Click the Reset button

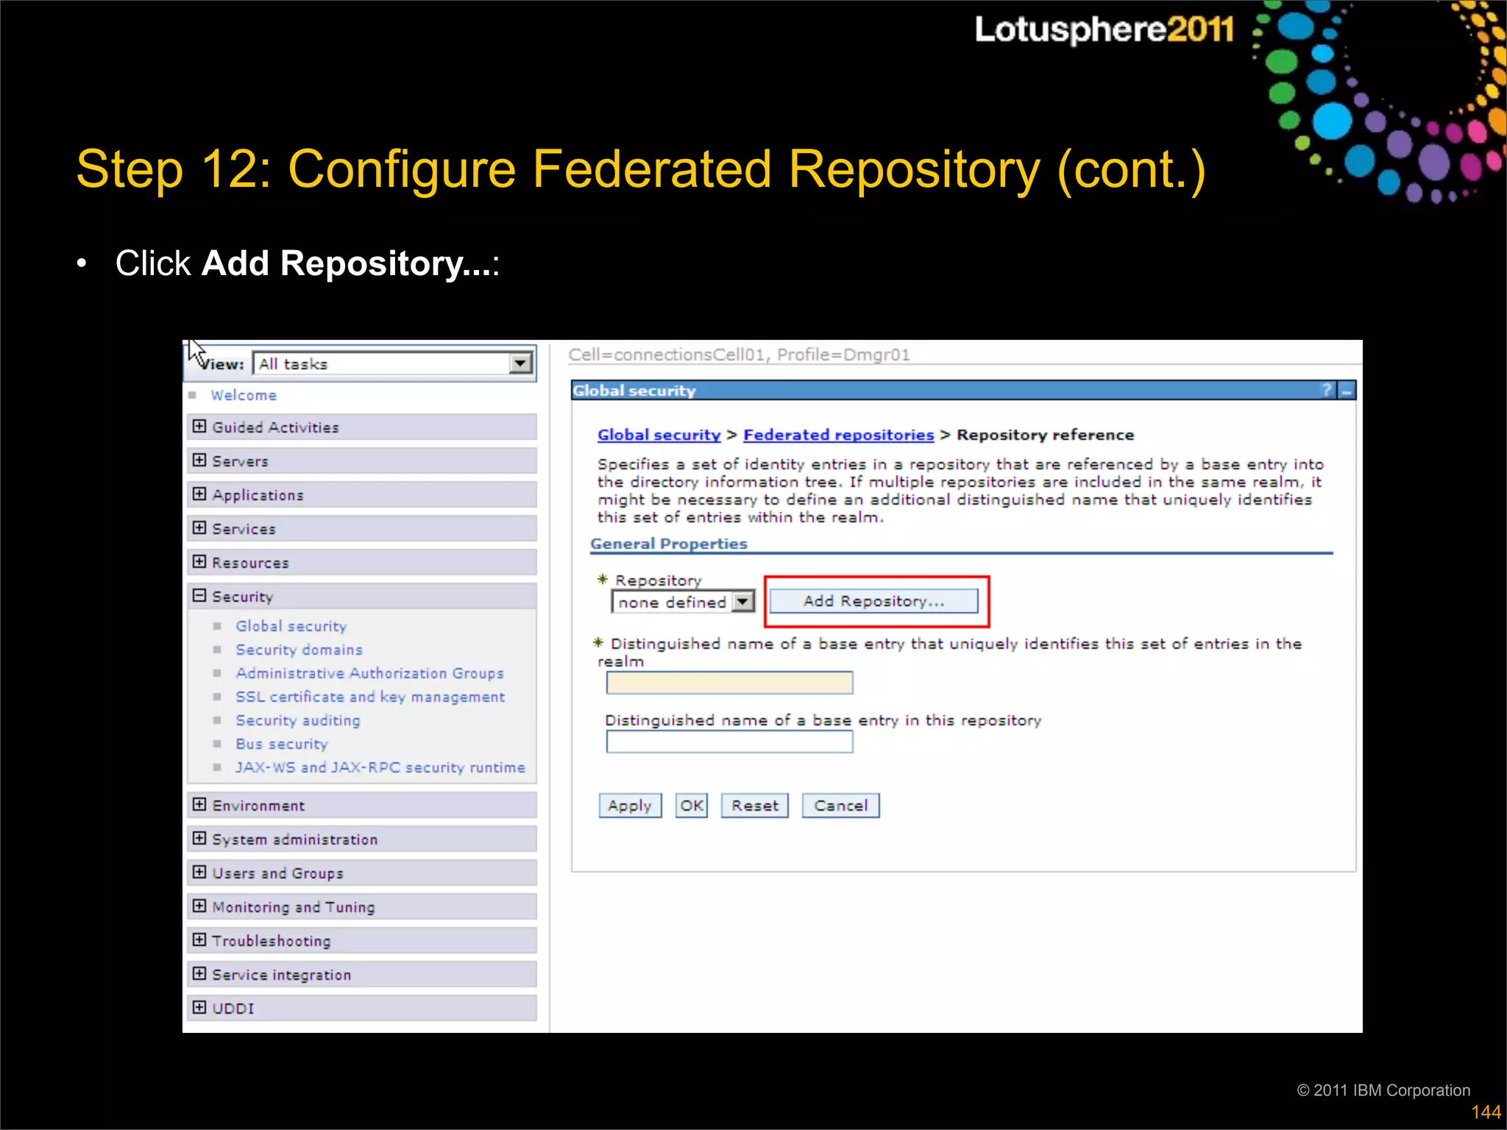tap(755, 806)
